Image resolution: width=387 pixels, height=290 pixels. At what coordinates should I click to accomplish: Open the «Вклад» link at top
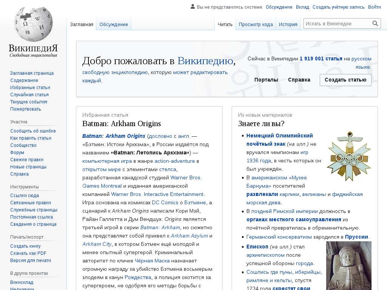point(303,7)
